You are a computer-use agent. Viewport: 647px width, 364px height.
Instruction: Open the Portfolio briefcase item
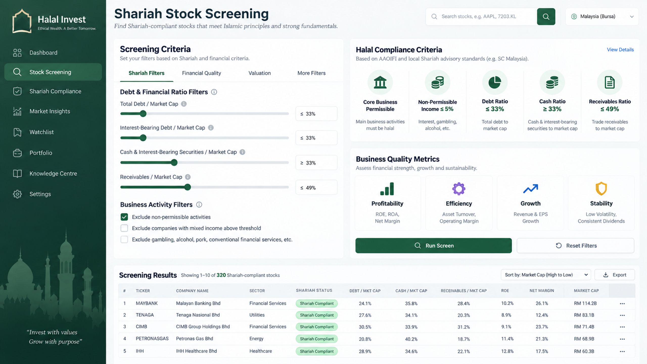coord(53,153)
